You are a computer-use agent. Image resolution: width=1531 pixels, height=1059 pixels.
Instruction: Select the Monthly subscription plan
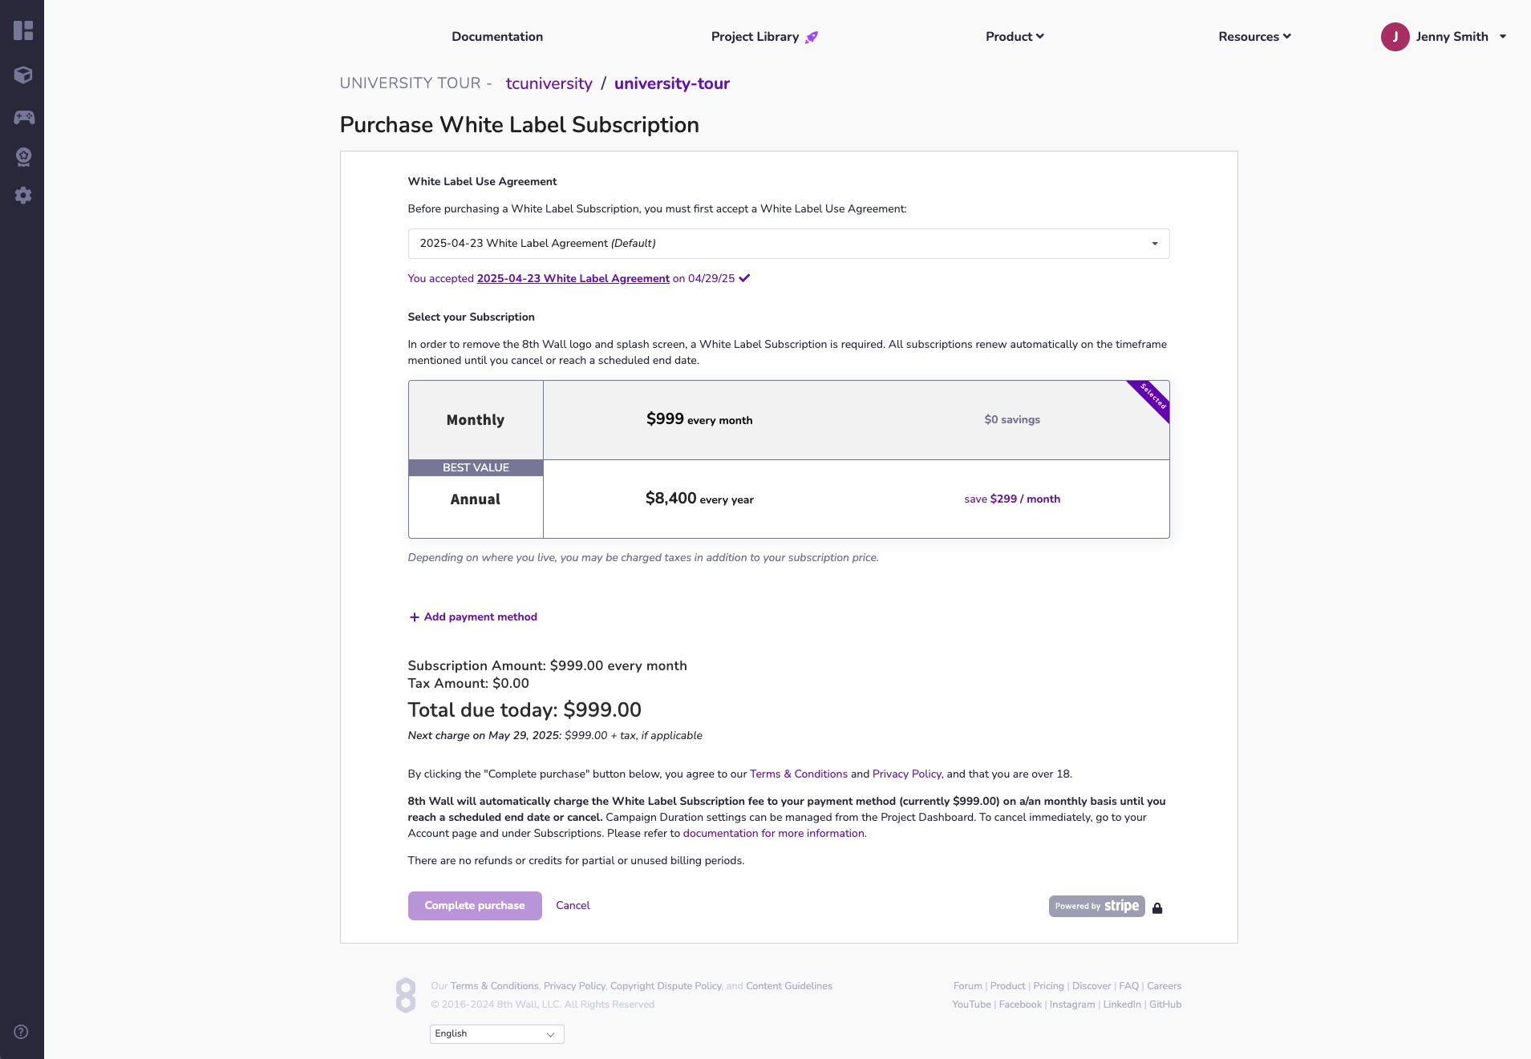click(788, 419)
